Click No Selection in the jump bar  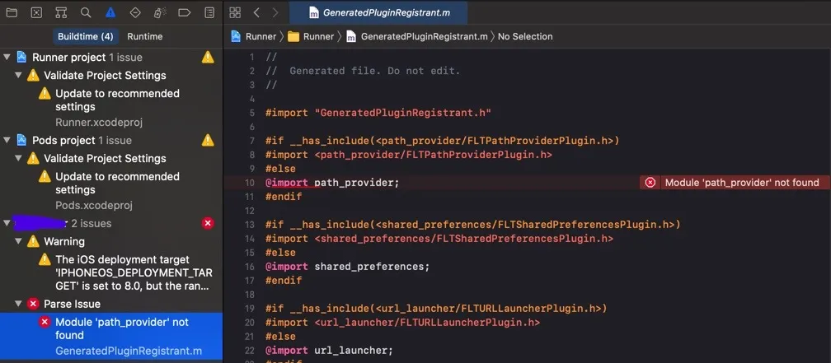(x=525, y=36)
